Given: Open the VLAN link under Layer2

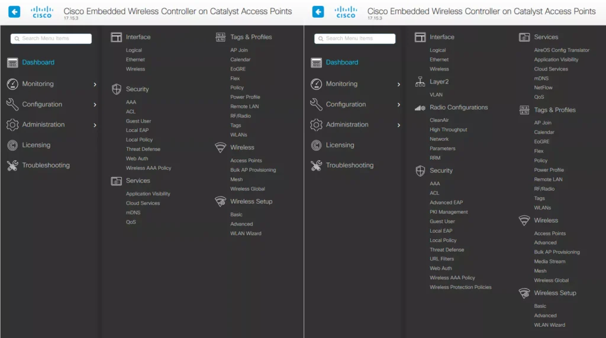Looking at the screenshot, I should 436,95.
